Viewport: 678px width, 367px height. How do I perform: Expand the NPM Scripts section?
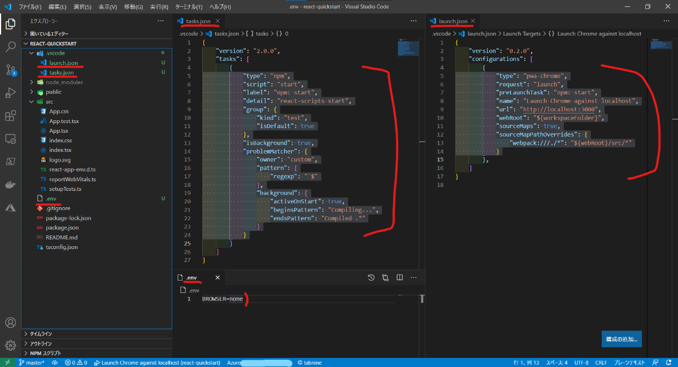click(97, 353)
